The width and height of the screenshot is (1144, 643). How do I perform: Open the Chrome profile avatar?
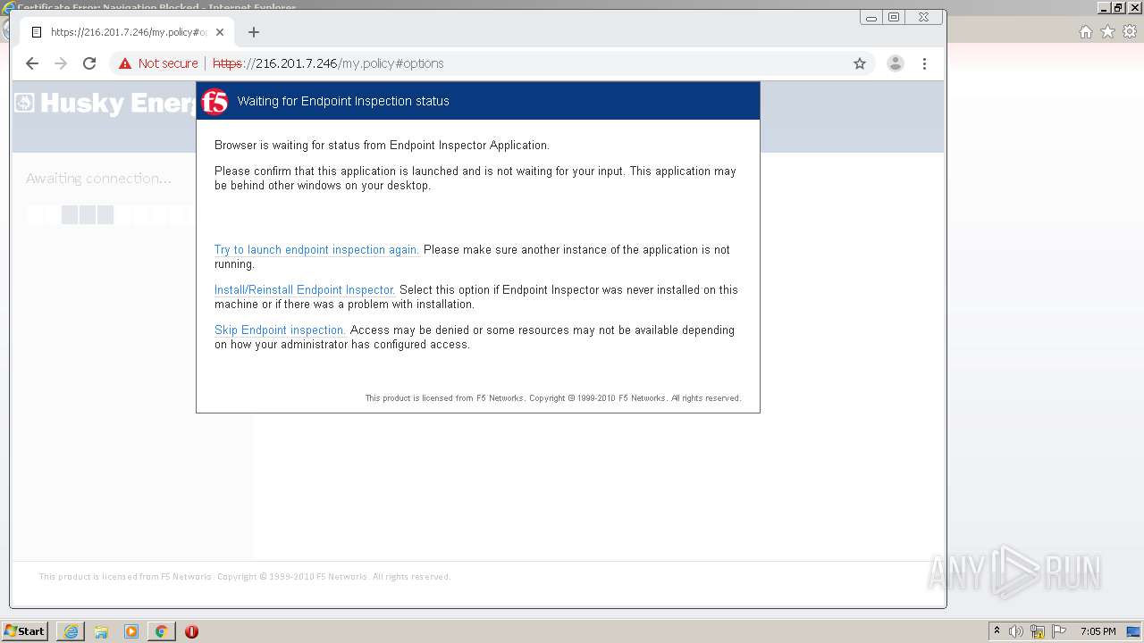[x=895, y=63]
